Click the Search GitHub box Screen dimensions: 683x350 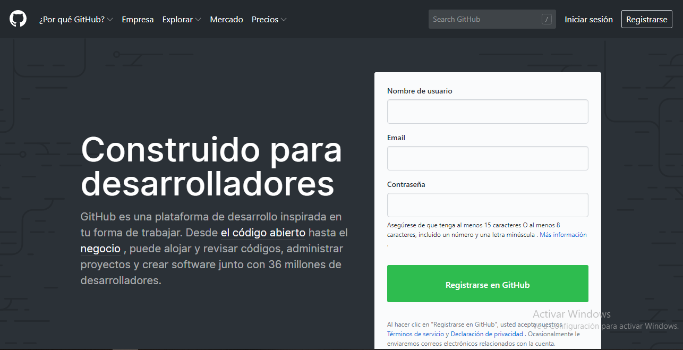click(486, 19)
